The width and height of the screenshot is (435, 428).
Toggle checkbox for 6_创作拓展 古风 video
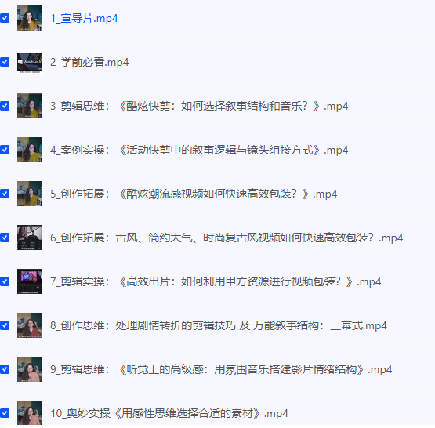[x=5, y=238]
